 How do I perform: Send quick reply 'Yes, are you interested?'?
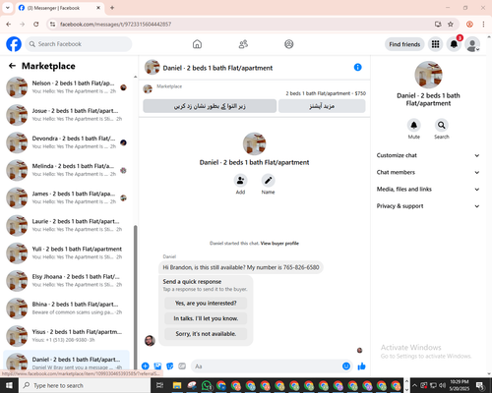point(206,304)
